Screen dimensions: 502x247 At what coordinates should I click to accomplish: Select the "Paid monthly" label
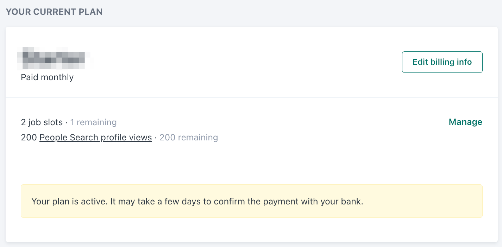(47, 77)
